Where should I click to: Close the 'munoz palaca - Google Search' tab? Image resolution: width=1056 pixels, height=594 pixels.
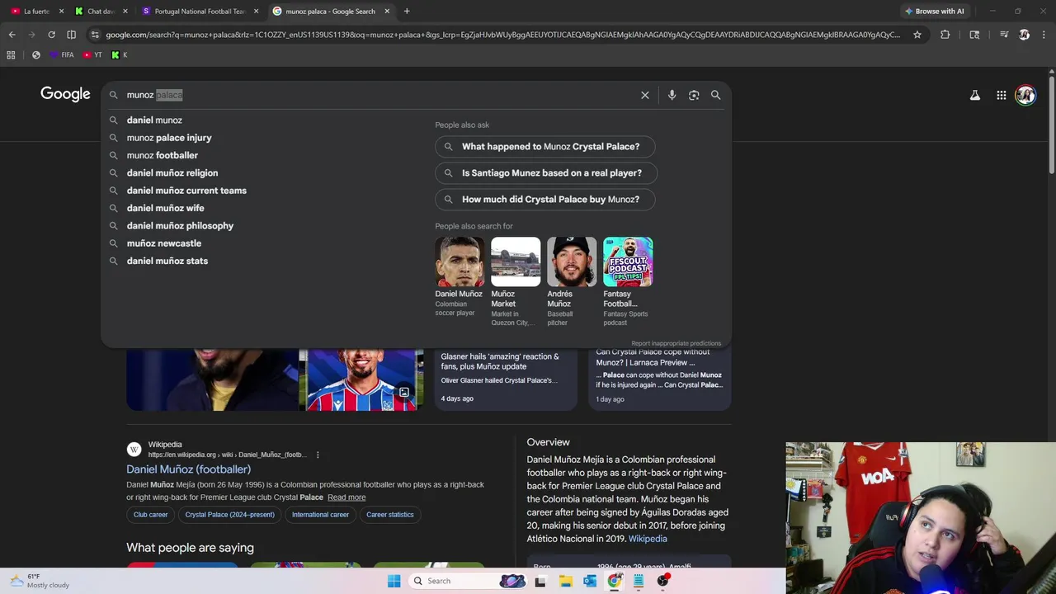tap(387, 12)
